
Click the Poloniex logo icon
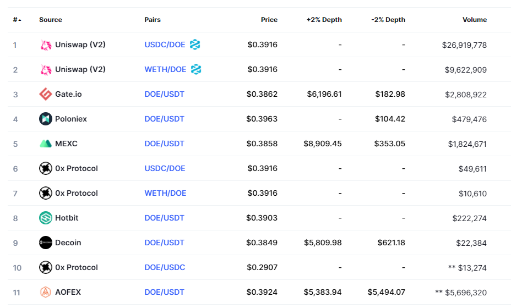pos(46,119)
